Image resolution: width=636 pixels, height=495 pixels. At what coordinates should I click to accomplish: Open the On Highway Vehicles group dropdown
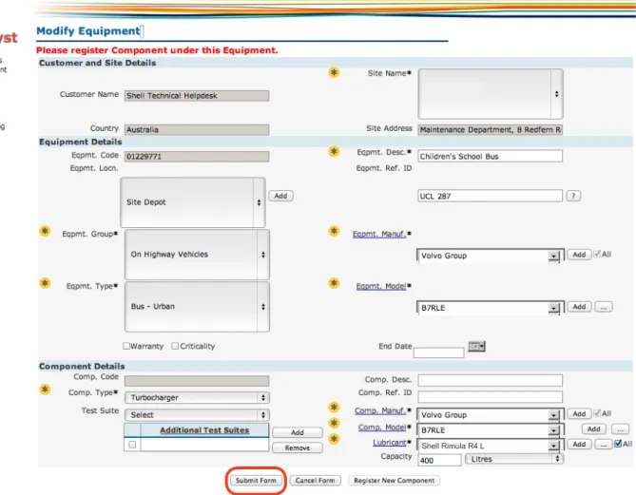click(x=197, y=255)
